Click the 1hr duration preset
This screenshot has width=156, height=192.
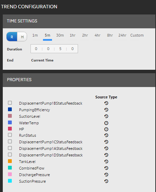pos(72,35)
